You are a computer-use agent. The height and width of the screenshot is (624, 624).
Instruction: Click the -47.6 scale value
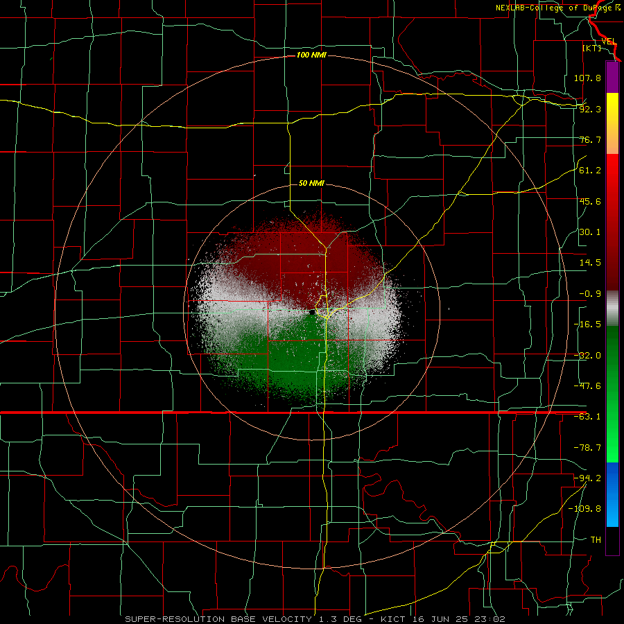point(587,386)
